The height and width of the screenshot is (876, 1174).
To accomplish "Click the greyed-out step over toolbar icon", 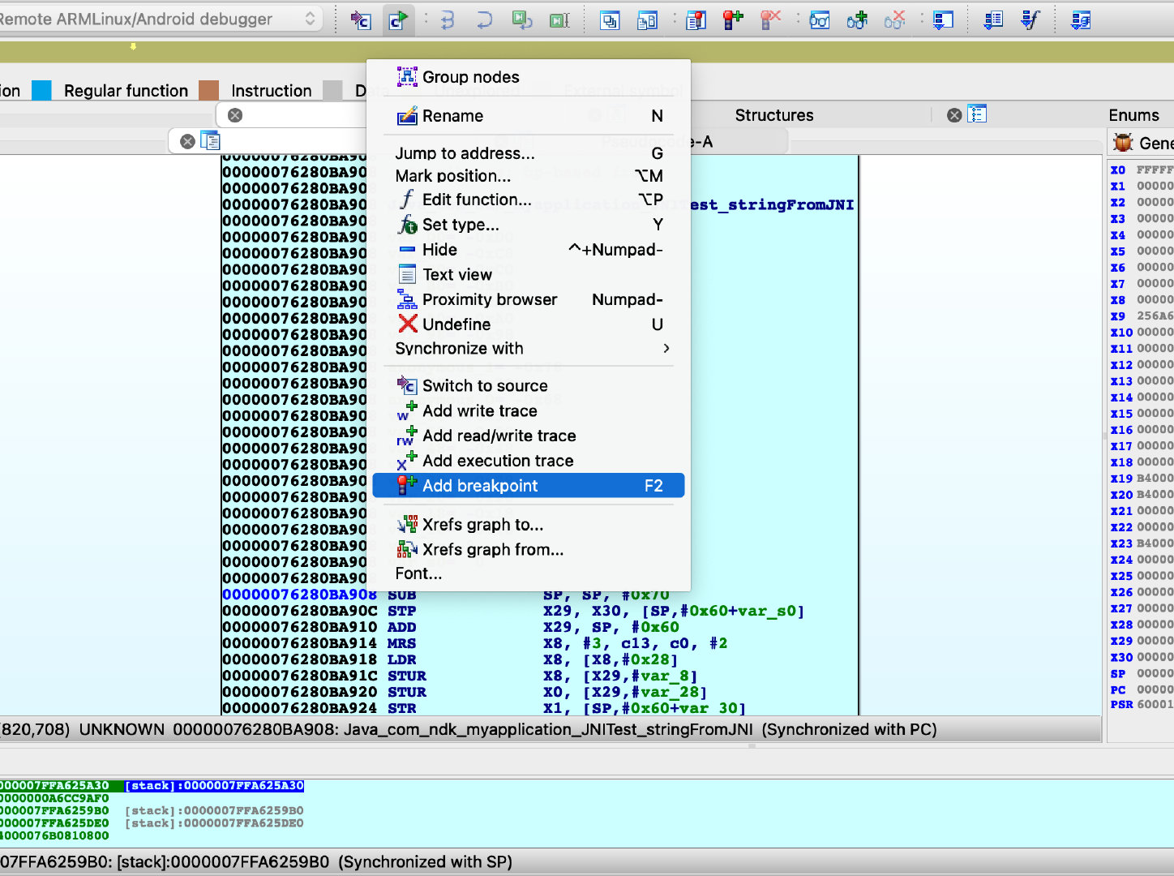I will tap(484, 19).
